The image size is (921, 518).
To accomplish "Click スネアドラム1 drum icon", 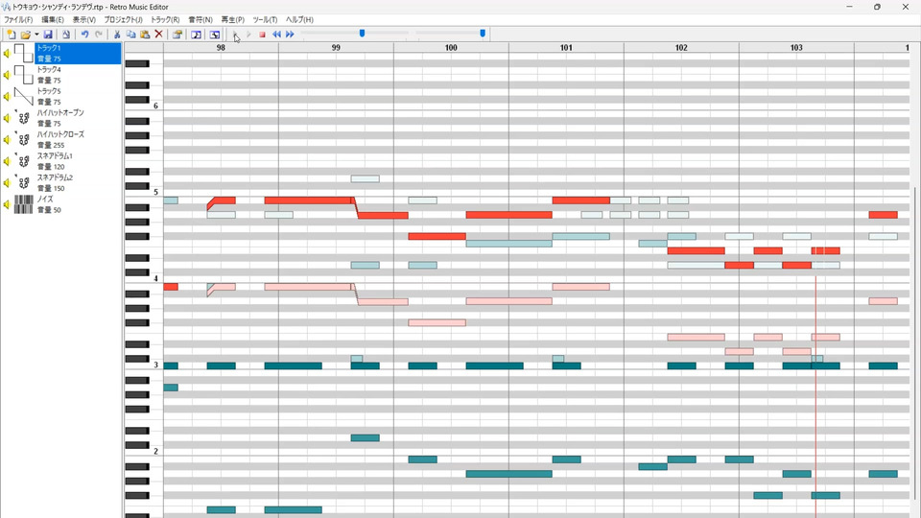I will coord(23,161).
